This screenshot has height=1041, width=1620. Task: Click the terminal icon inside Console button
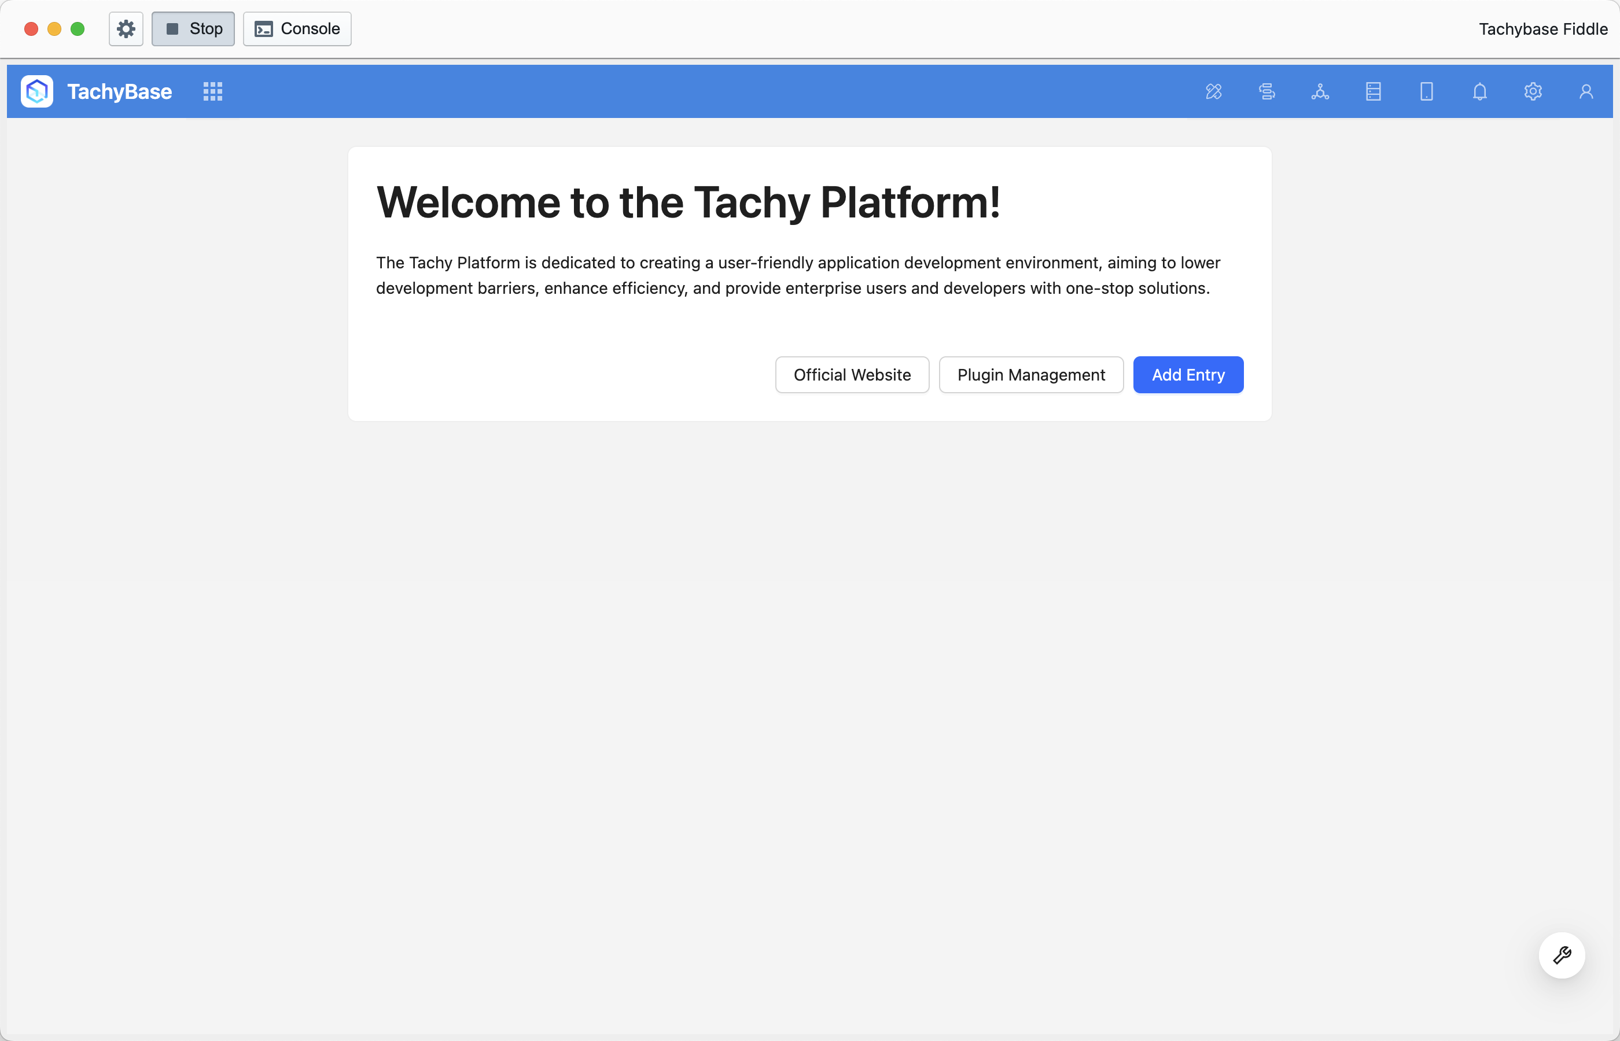tap(264, 28)
